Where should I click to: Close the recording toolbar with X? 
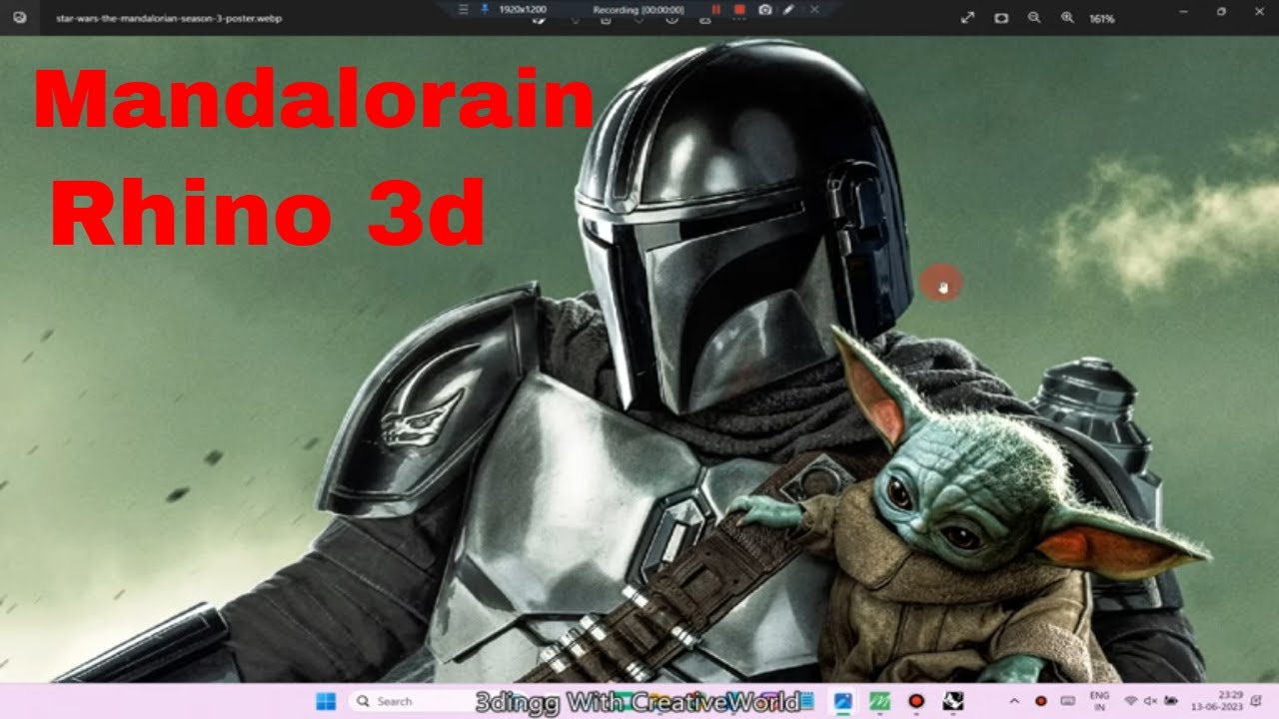pyautogui.click(x=814, y=9)
